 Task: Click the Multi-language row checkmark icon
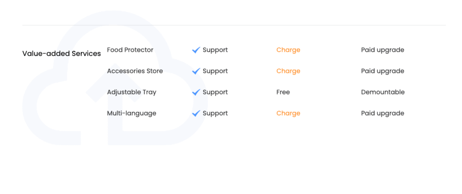(x=196, y=113)
